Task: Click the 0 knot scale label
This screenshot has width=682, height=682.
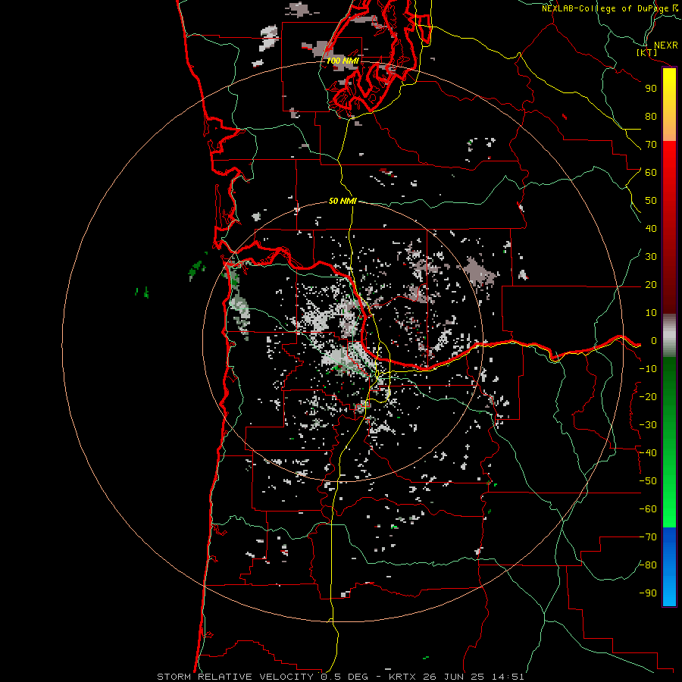Action: [x=654, y=340]
